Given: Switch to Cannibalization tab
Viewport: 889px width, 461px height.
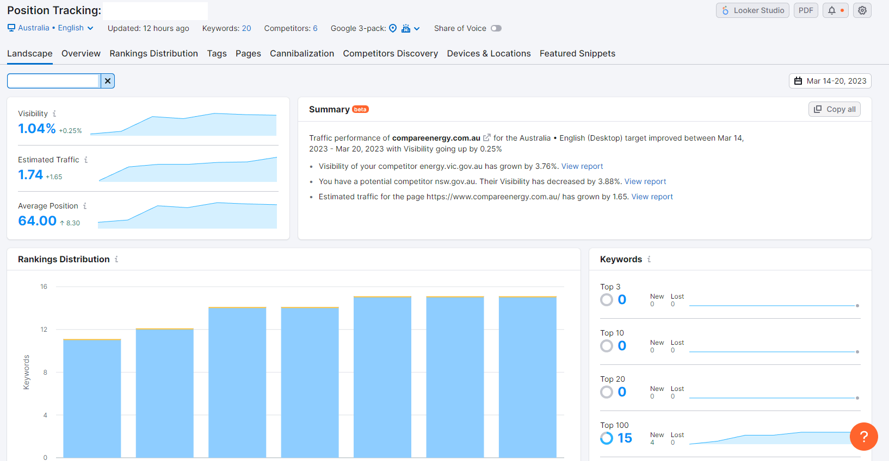Looking at the screenshot, I should point(302,53).
